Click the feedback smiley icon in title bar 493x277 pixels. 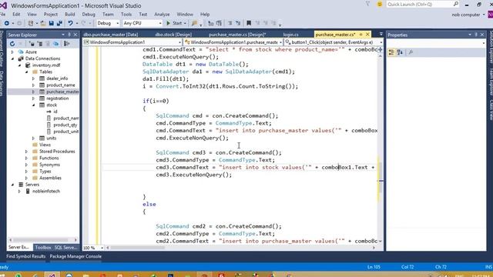click(x=380, y=4)
